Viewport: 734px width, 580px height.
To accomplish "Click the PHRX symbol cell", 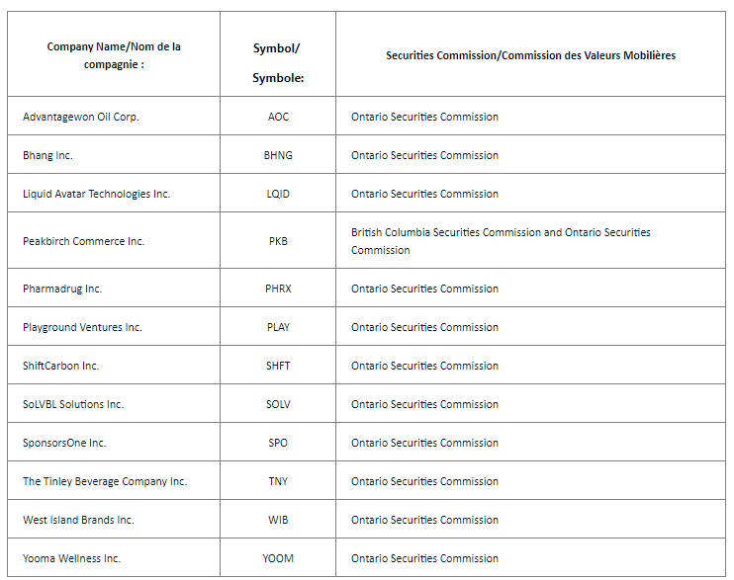I will pos(278,289).
